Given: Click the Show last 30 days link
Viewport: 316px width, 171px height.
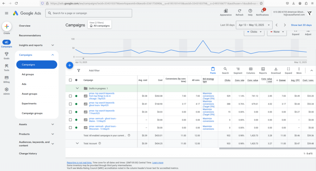Looking at the screenshot, I should click(301, 25).
